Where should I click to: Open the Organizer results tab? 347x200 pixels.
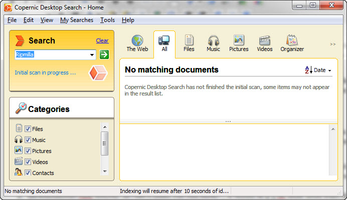[292, 43]
